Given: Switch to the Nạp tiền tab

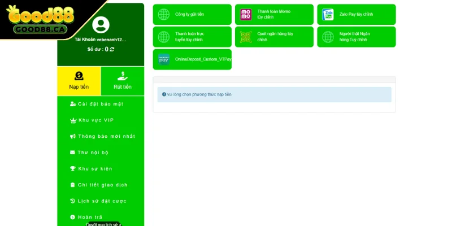Looking at the screenshot, I should [x=79, y=81].
